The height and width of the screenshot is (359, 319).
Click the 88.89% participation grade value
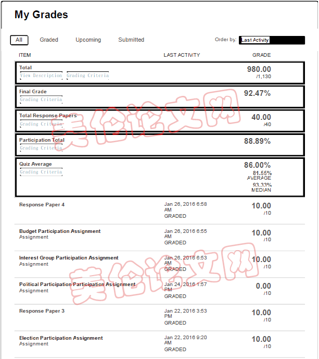click(257, 141)
